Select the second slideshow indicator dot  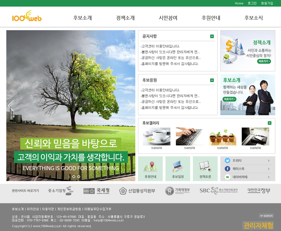79,177
